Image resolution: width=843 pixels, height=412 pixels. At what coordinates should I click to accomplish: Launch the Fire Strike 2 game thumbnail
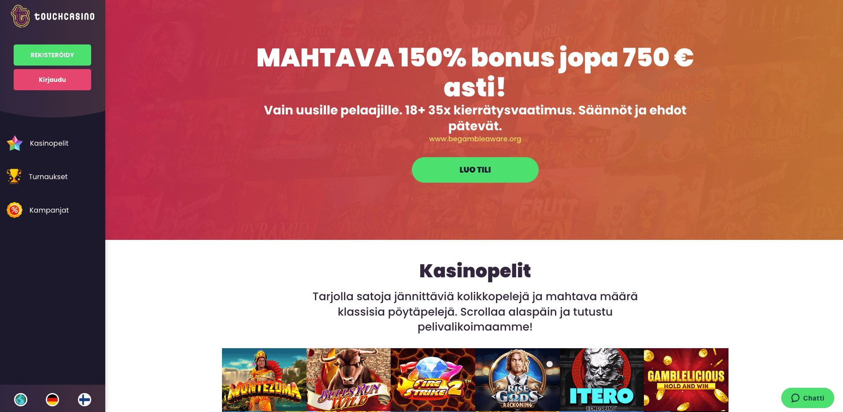pos(433,379)
